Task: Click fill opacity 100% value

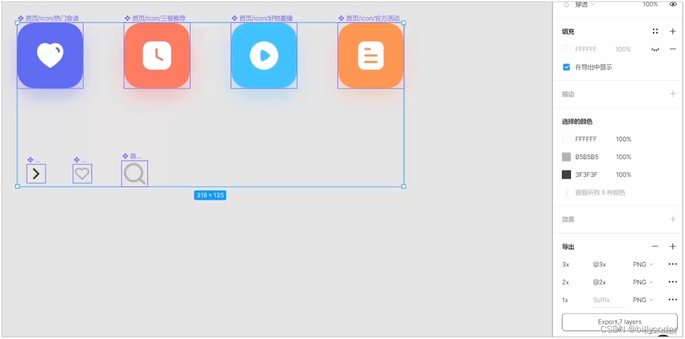Action: pyautogui.click(x=623, y=49)
